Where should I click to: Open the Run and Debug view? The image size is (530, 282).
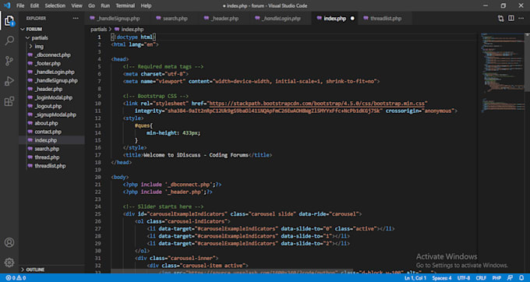(9, 81)
